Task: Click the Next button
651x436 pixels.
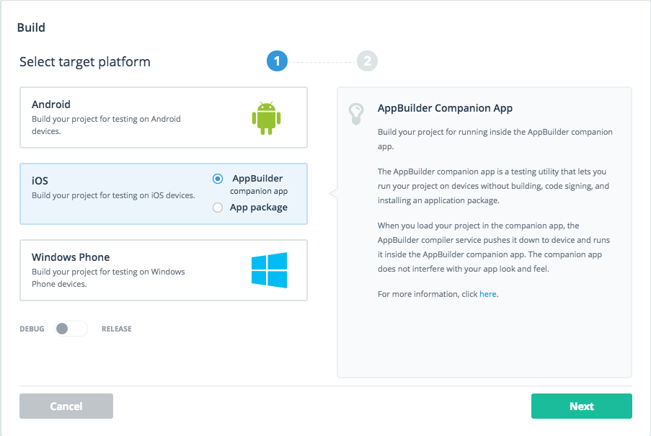Action: (x=582, y=406)
